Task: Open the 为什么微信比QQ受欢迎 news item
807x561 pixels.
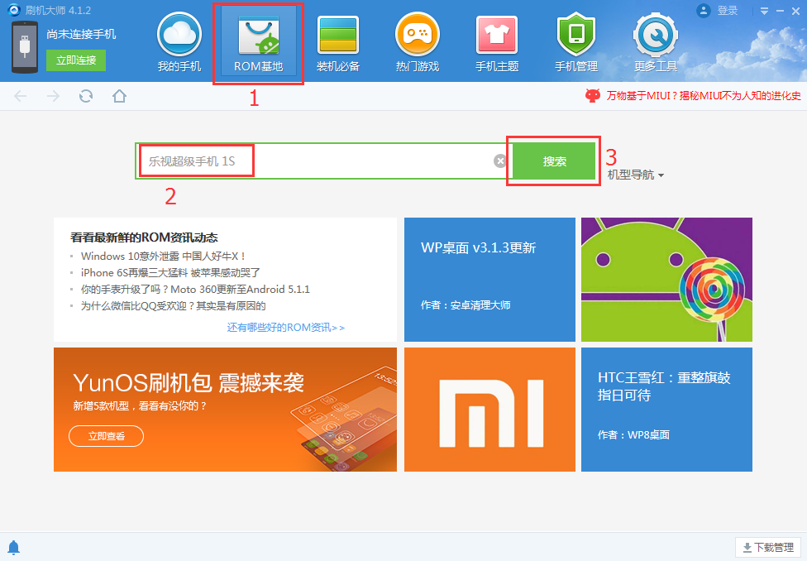Action: 173,305
